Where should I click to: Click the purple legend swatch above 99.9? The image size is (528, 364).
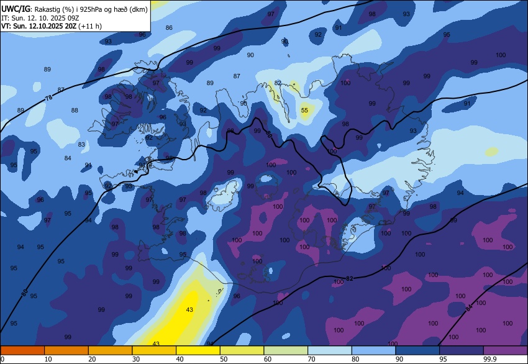click(506, 350)
